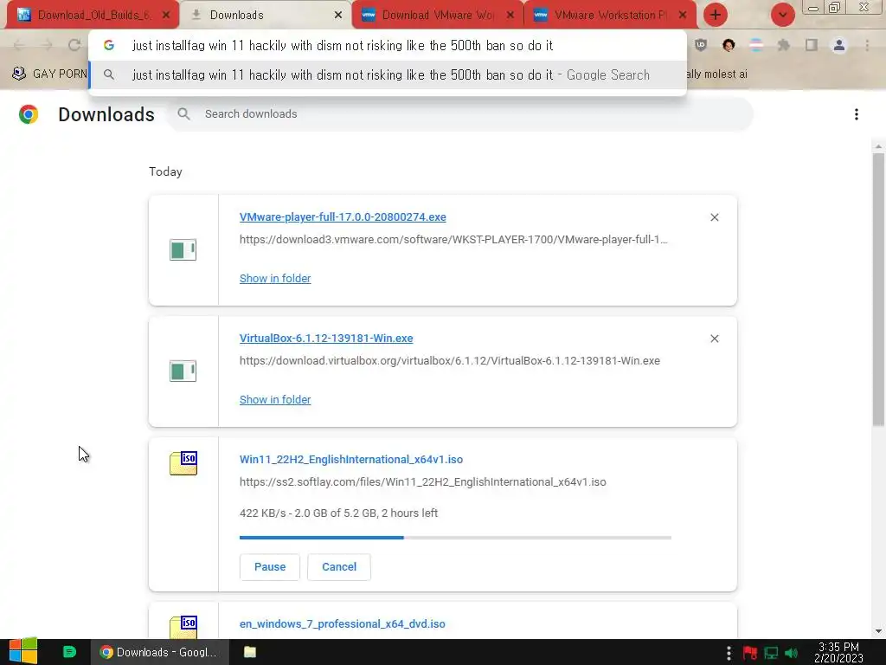Viewport: 886px width, 665px height.
Task: Remove VMware player from downloads list
Action: [x=715, y=217]
